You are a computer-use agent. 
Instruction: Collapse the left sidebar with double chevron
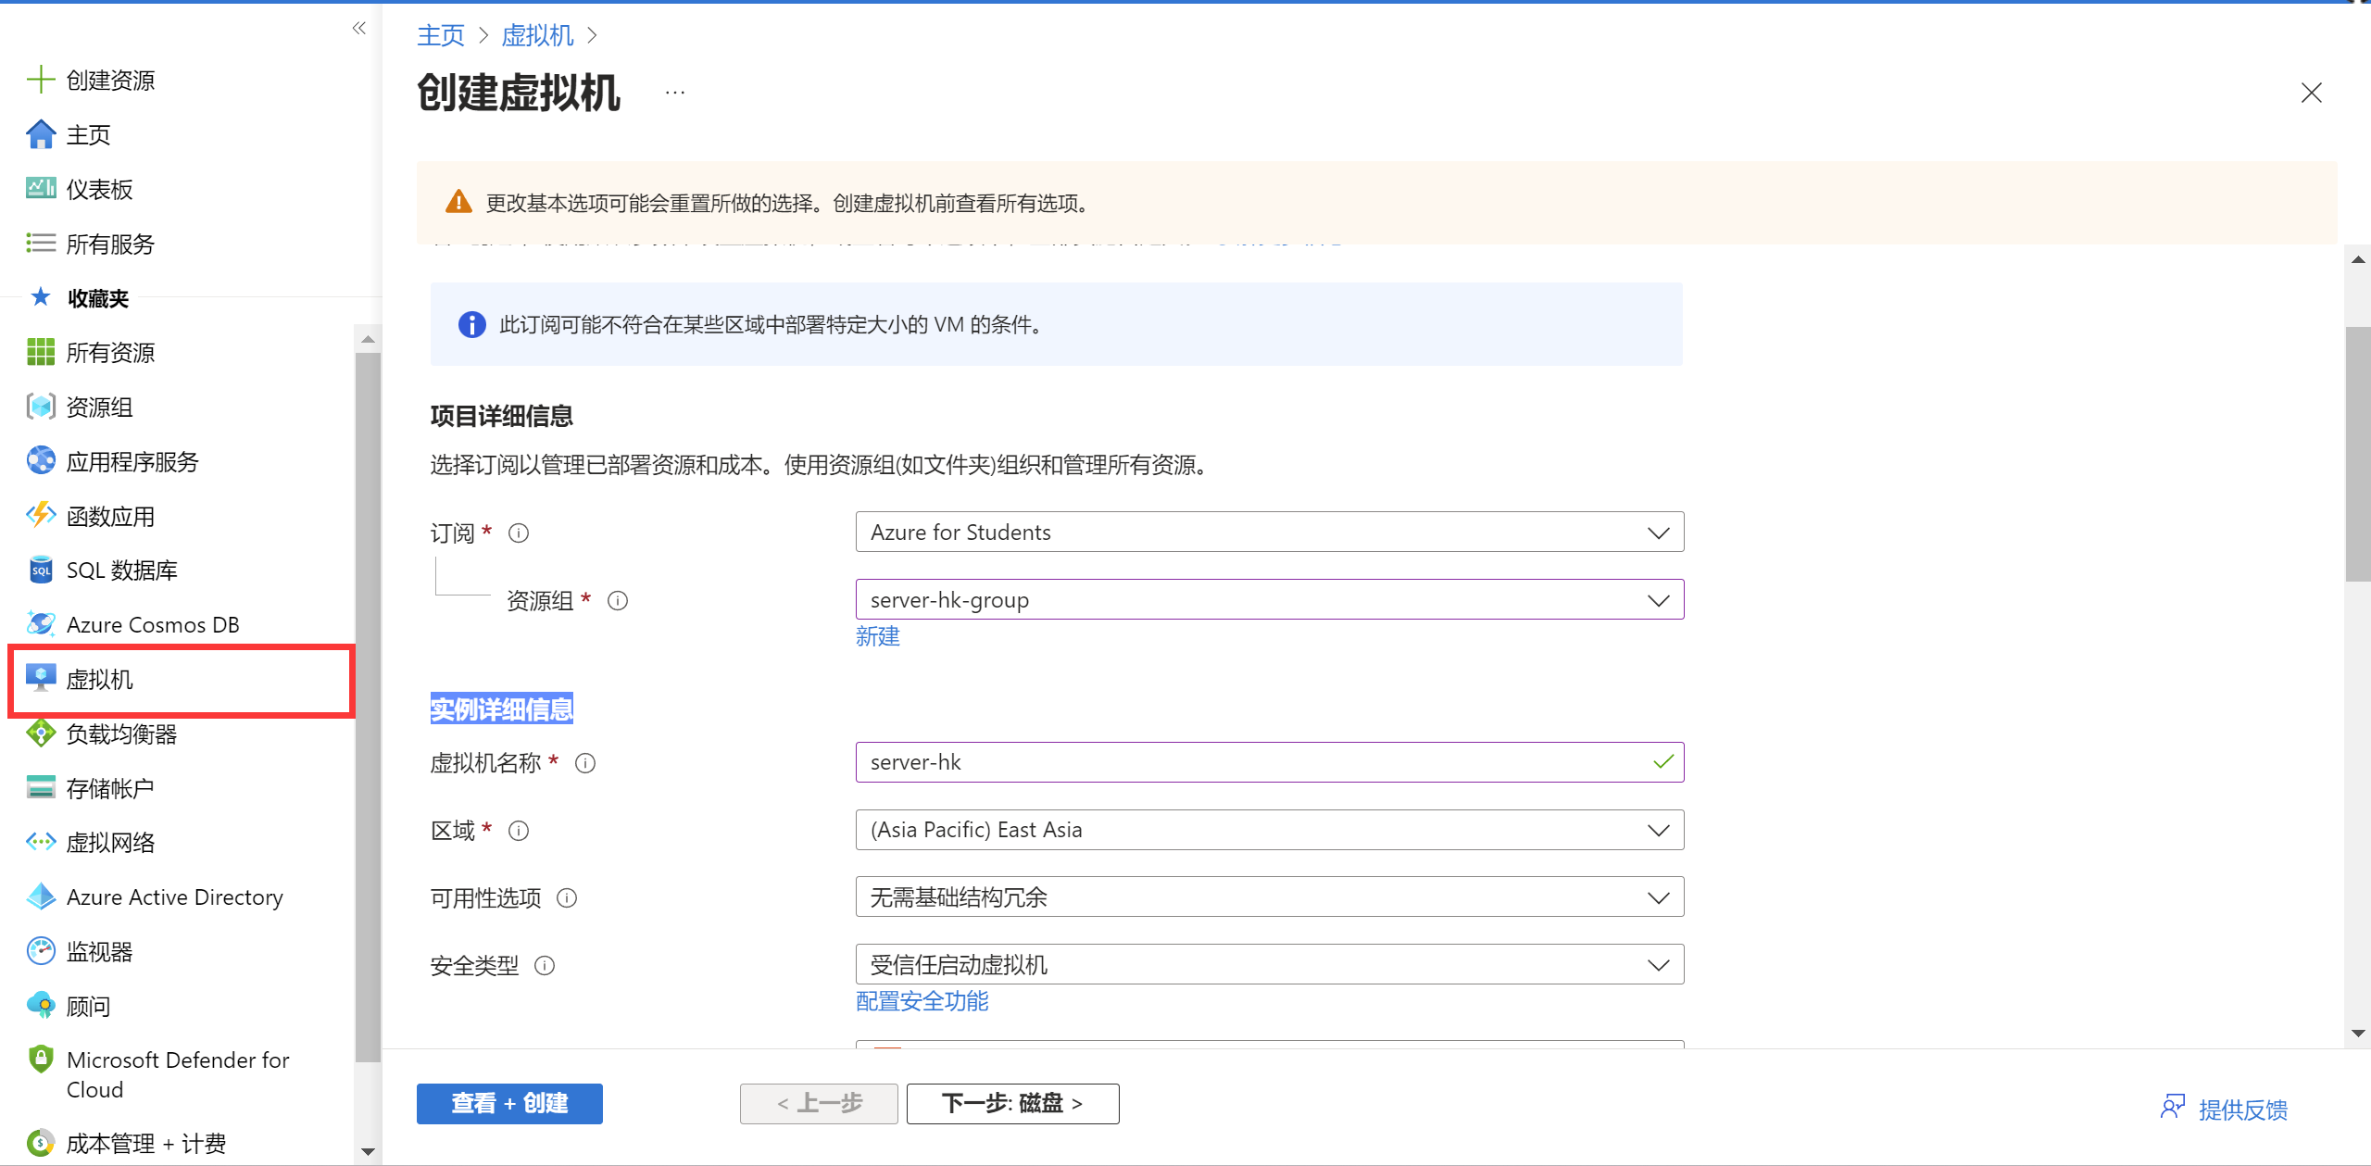pos(359,29)
